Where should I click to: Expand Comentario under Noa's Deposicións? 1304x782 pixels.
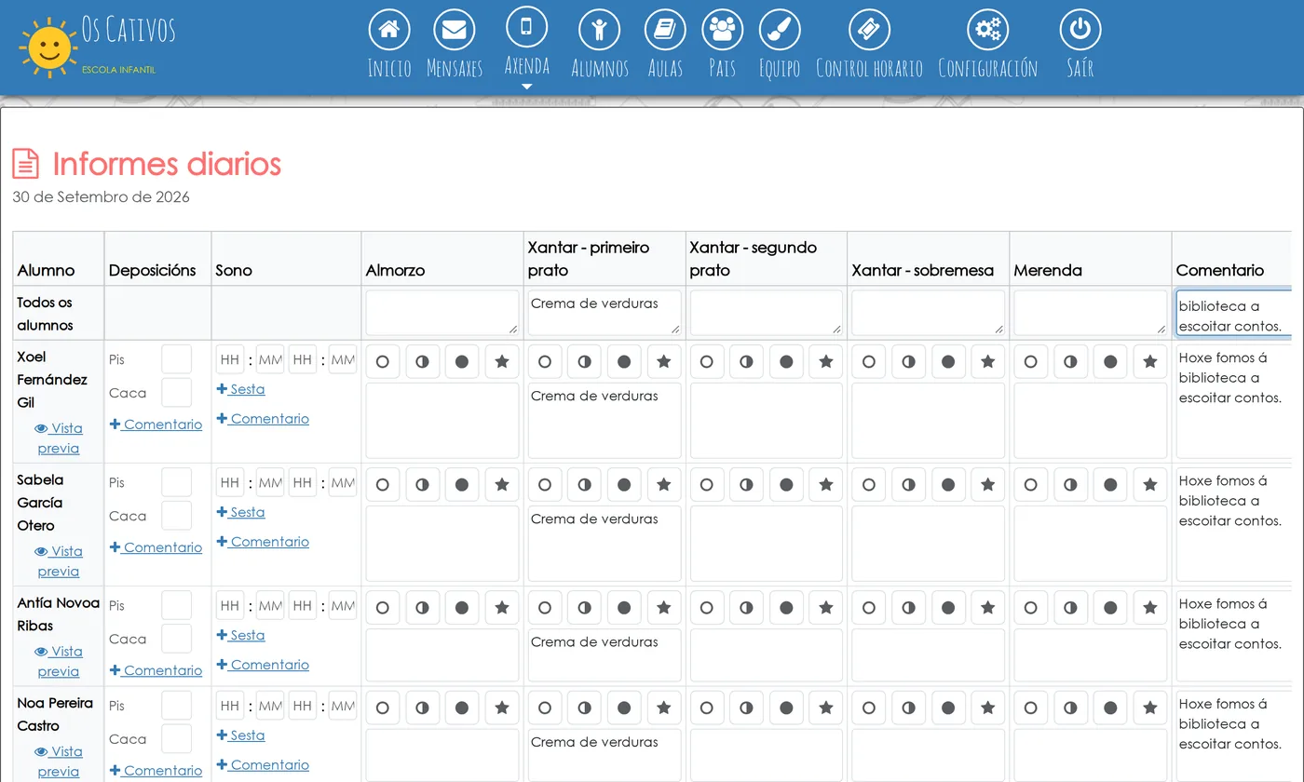pos(156,770)
